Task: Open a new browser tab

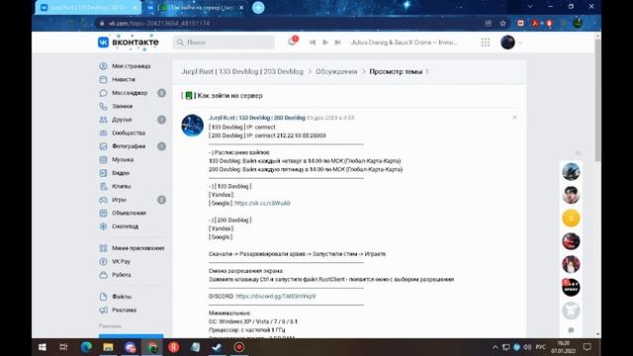Action: (x=258, y=8)
